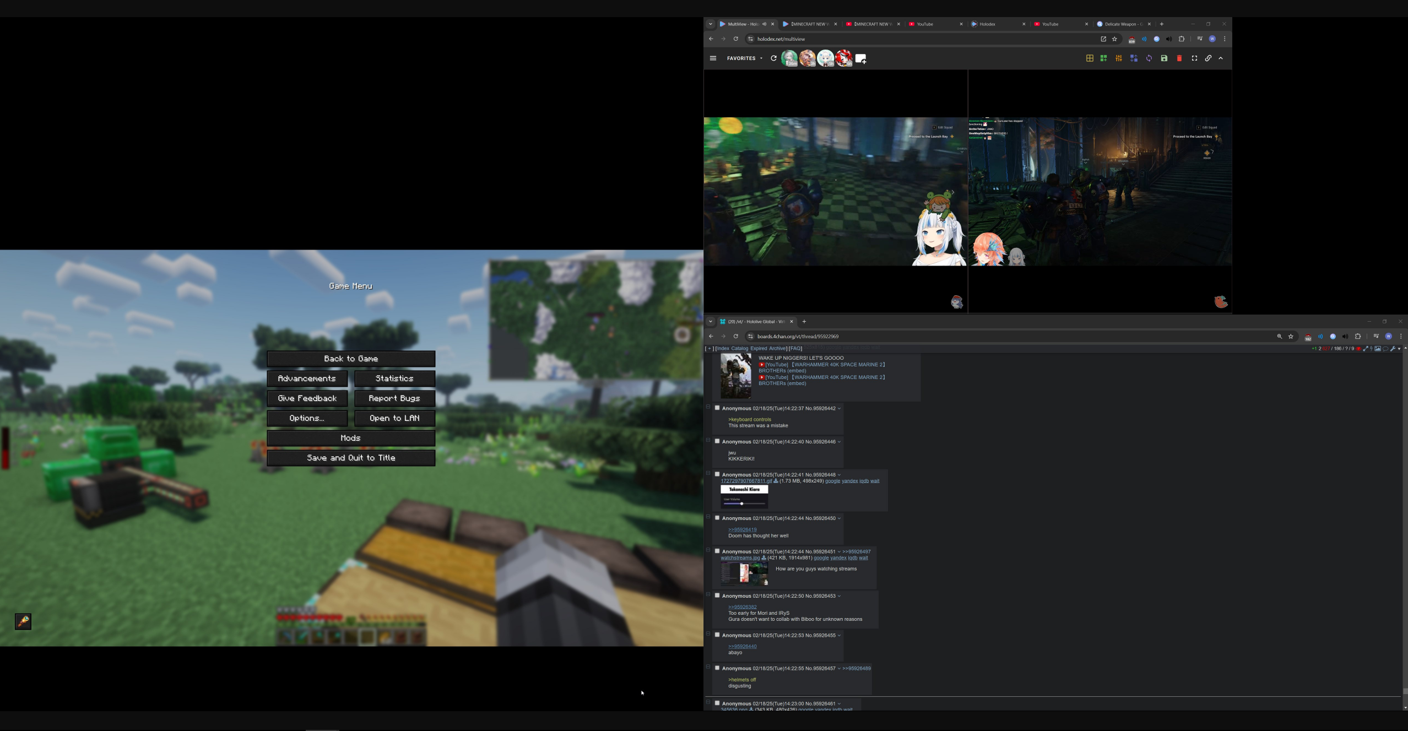
Task: Open post menu arrow on No.95926446
Action: (839, 442)
